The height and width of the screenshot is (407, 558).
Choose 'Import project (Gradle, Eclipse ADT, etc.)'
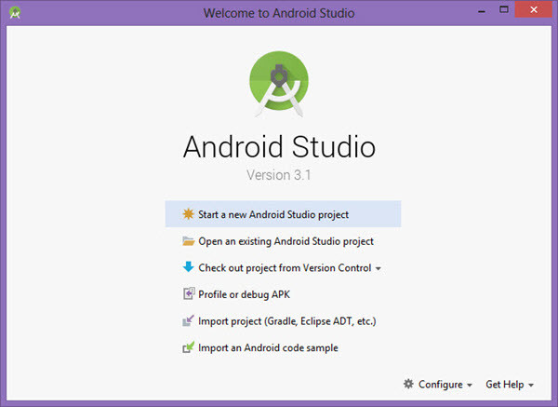coord(286,321)
